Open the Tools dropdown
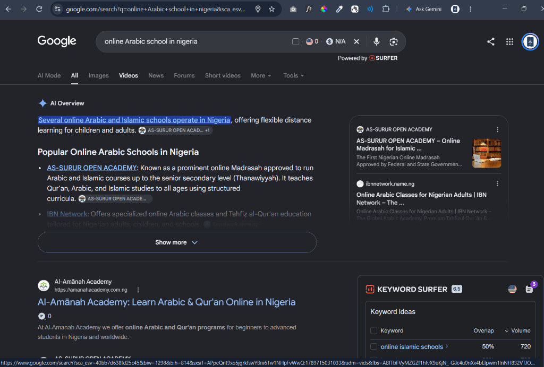This screenshot has width=544, height=367. [x=293, y=75]
